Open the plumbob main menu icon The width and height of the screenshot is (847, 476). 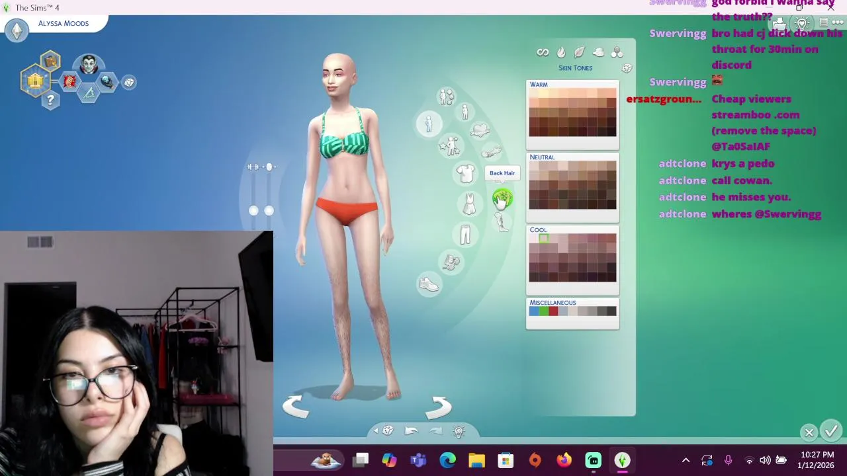pos(17,30)
